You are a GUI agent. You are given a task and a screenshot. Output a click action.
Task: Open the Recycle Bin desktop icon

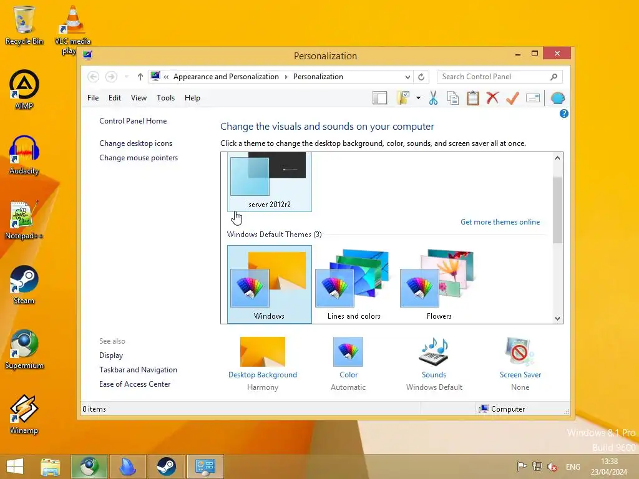(24, 25)
